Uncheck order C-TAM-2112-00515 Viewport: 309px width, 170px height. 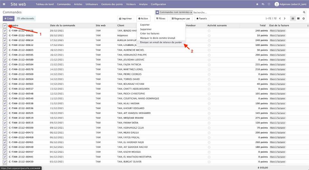[5, 123]
